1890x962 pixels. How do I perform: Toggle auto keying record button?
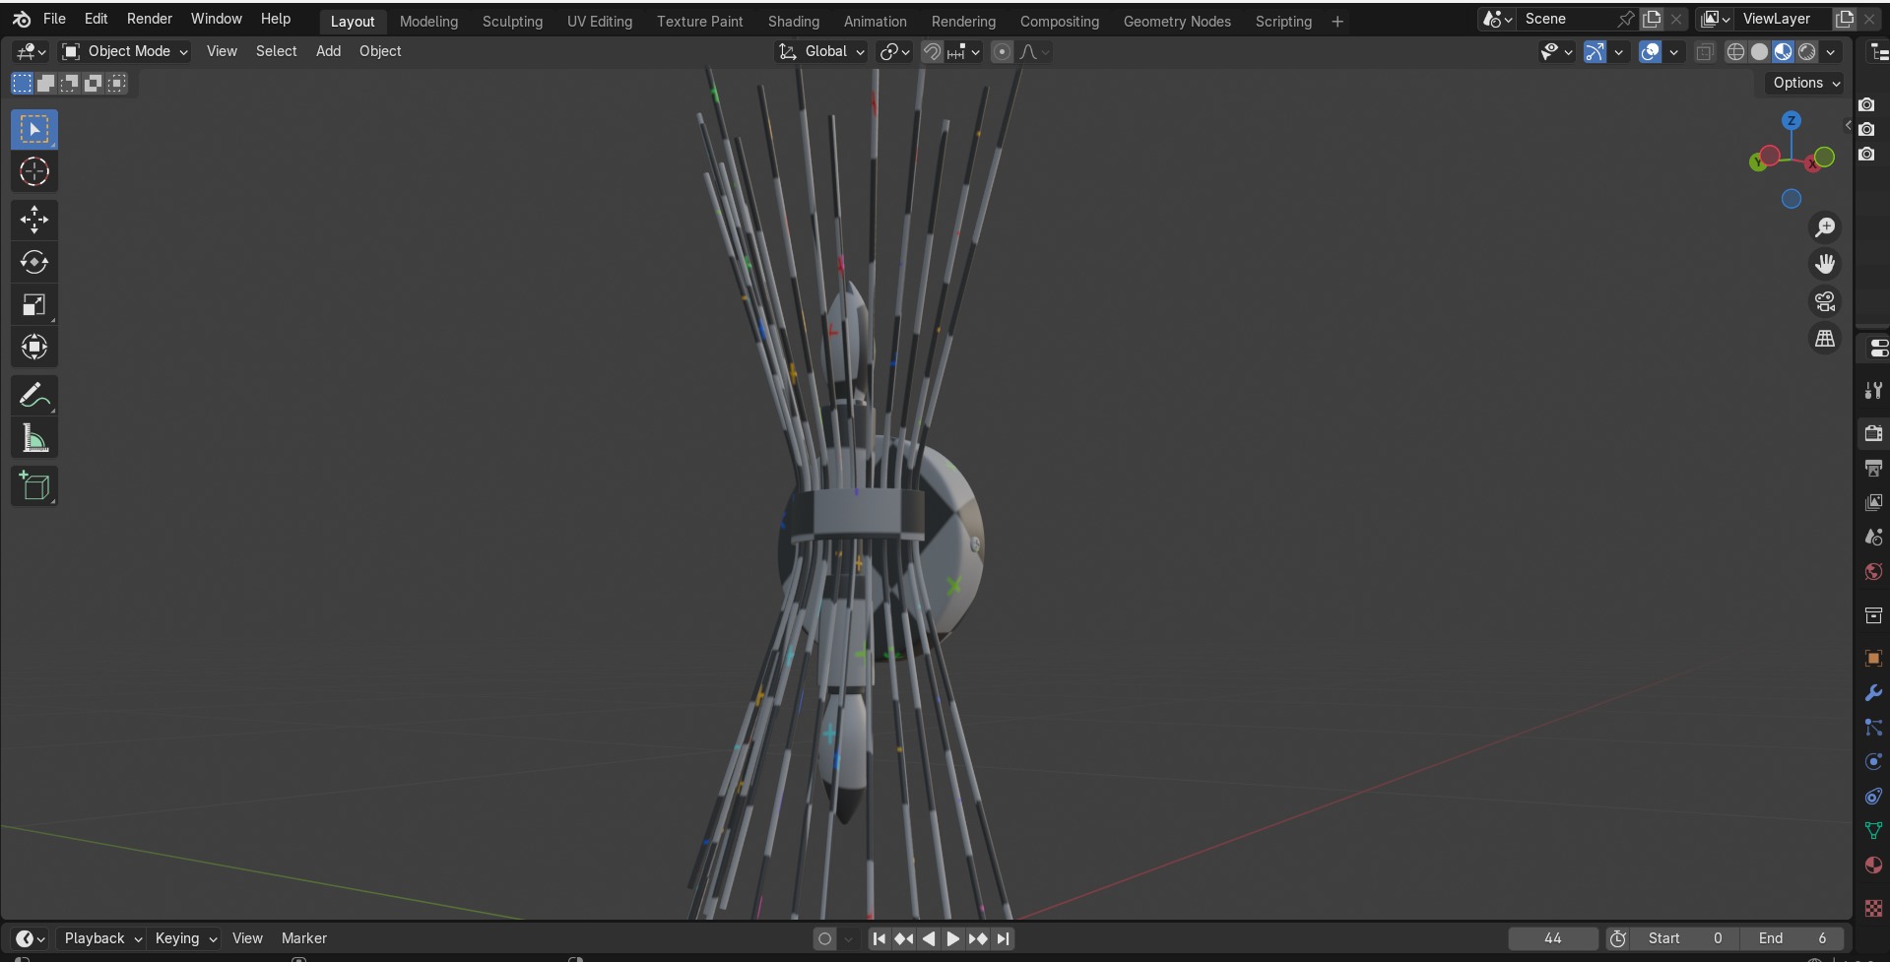pos(825,939)
